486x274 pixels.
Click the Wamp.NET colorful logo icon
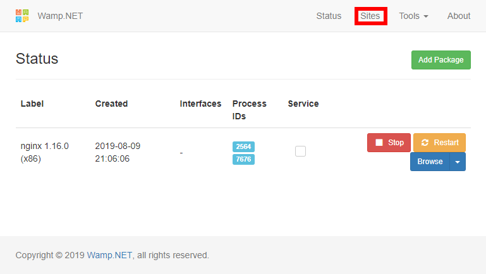(22, 16)
